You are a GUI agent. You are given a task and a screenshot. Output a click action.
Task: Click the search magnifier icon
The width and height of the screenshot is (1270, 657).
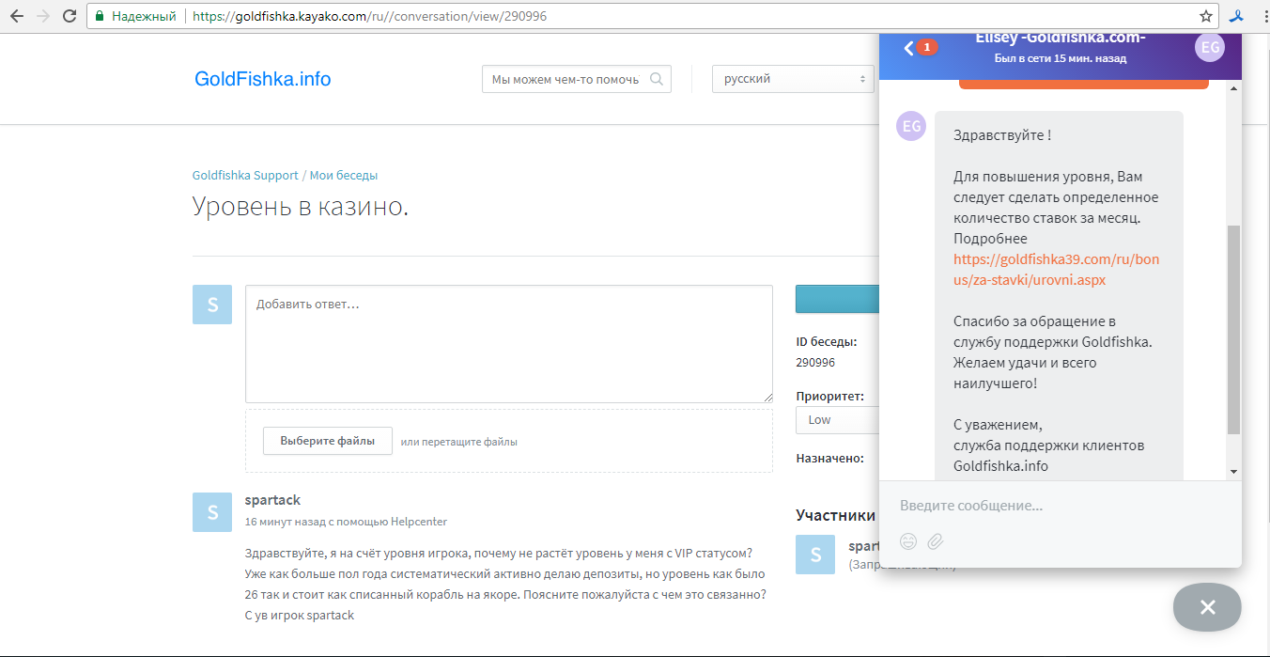657,79
